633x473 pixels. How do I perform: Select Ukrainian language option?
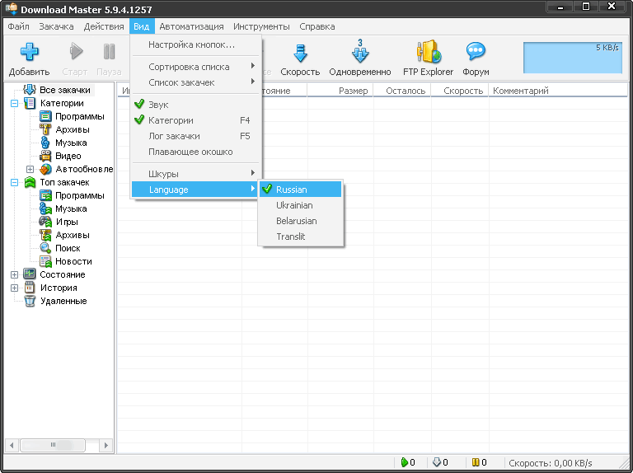[x=301, y=205]
